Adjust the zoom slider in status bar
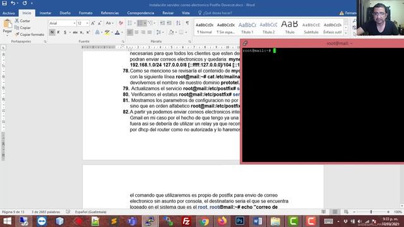 tap(371, 212)
